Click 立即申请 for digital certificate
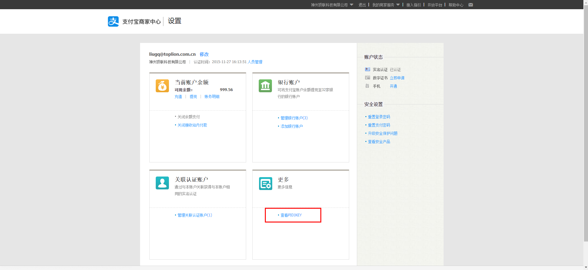 397,78
